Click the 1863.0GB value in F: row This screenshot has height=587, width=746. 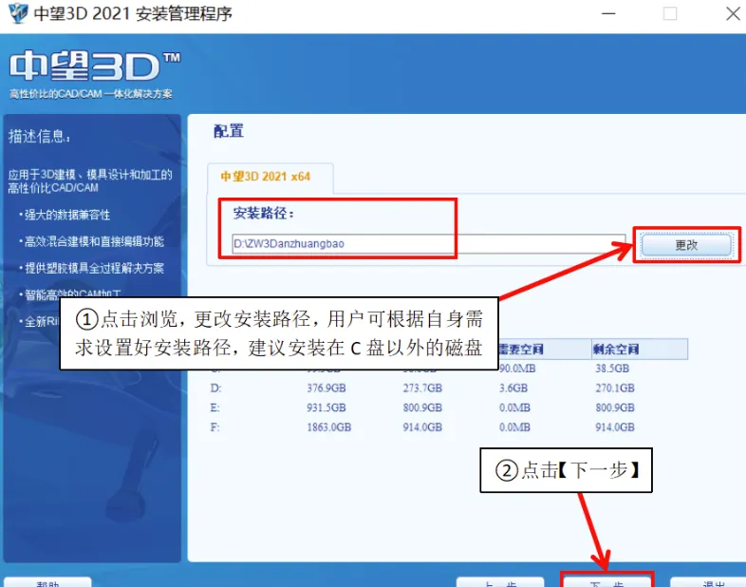click(x=328, y=427)
